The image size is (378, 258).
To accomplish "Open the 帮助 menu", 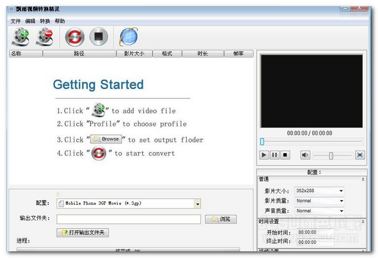I will (60, 21).
